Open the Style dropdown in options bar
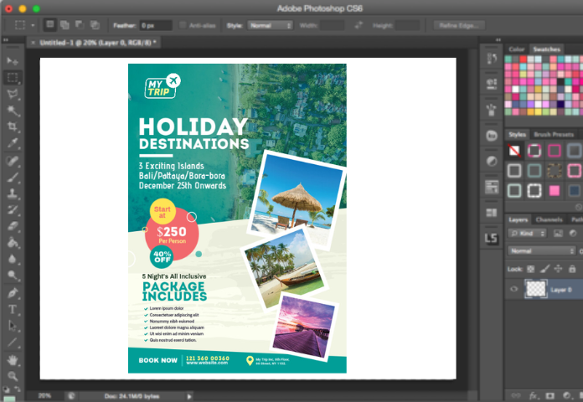 [271, 26]
